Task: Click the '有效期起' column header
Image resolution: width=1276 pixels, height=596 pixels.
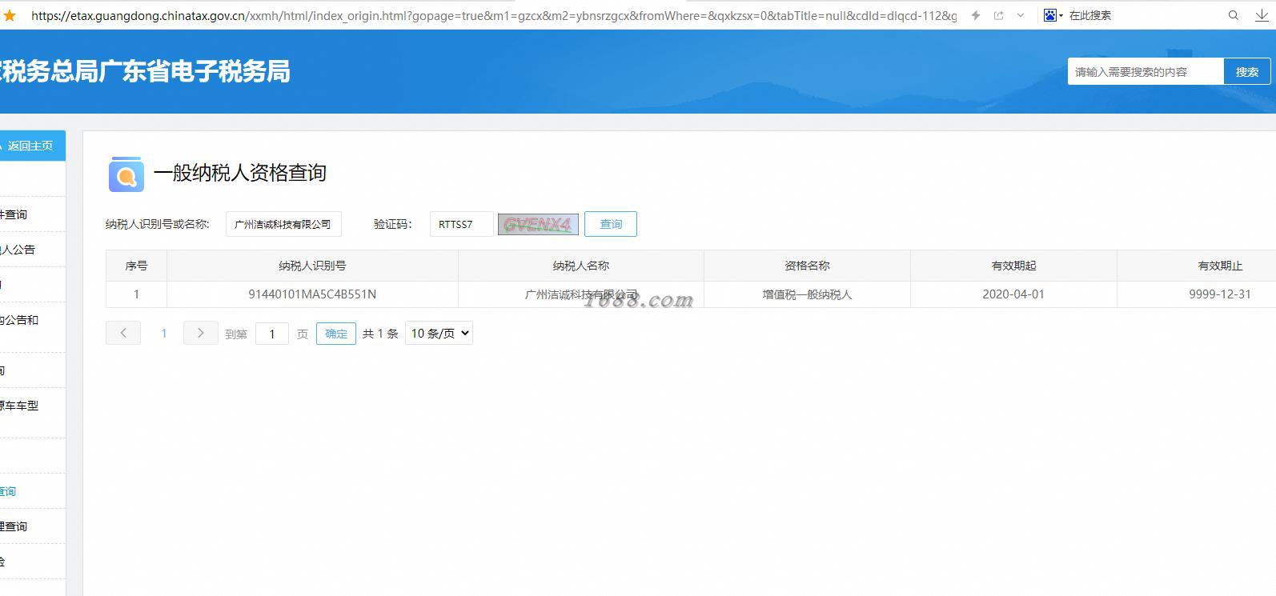Action: coord(1013,266)
